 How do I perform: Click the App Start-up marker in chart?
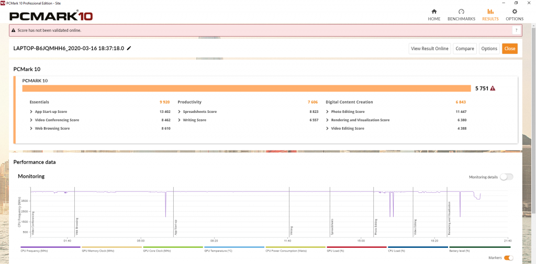[176, 228]
